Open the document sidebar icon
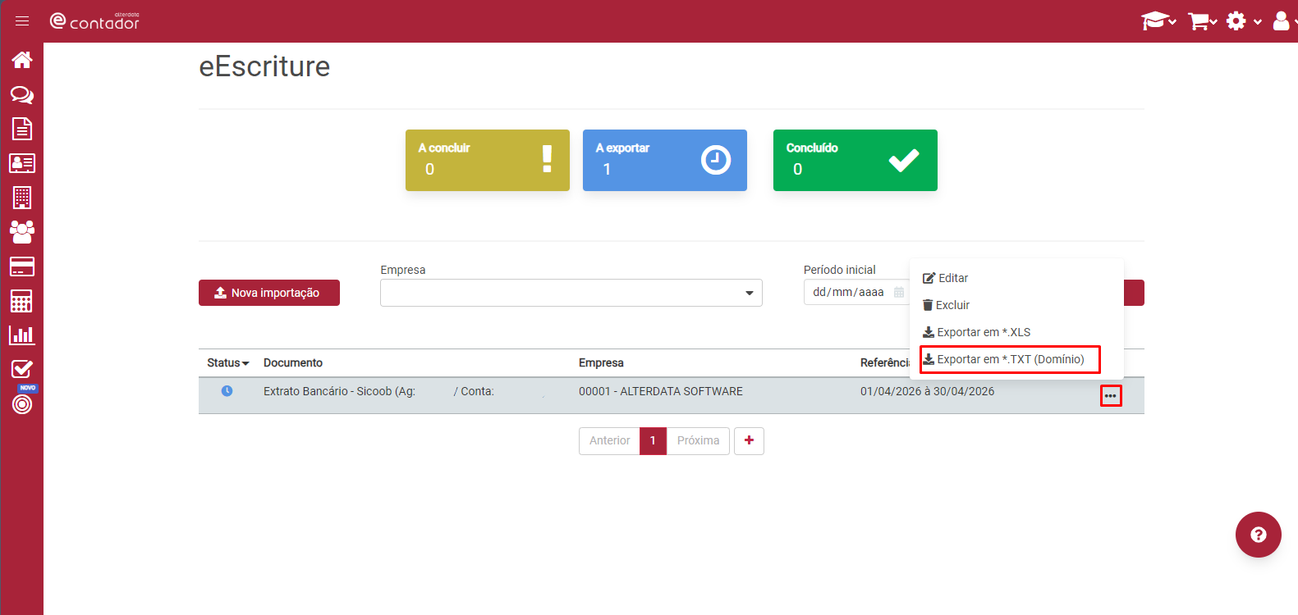 (22, 129)
